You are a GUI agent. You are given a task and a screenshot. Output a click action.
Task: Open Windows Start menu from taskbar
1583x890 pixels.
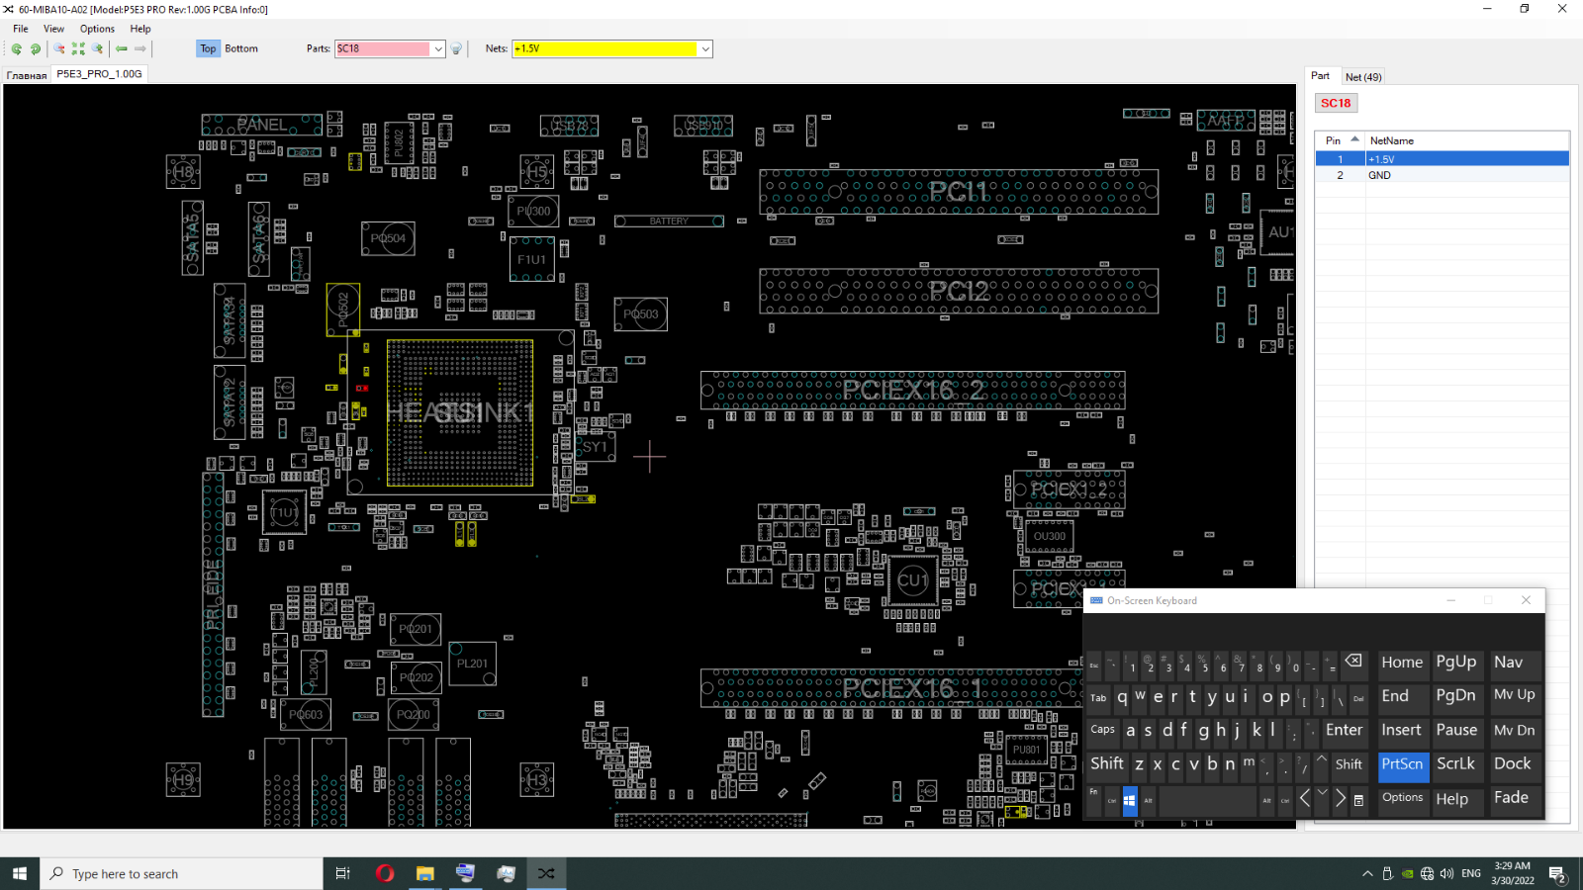[20, 873]
